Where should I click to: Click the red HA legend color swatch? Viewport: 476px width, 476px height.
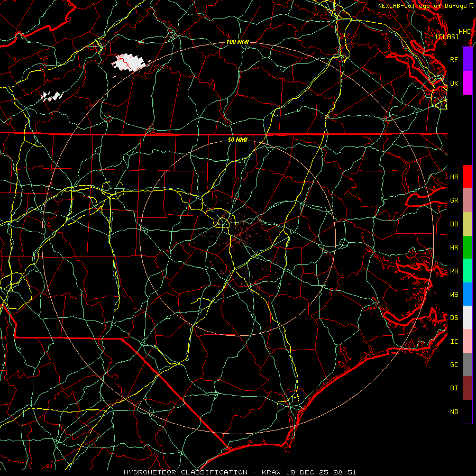point(467,177)
